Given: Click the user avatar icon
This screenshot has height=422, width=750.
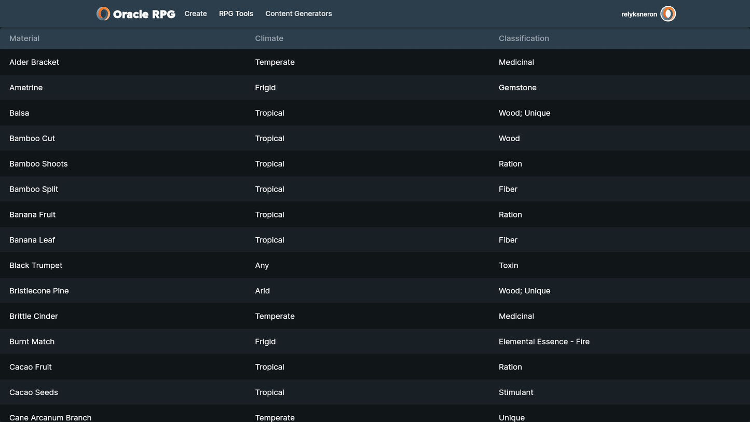Looking at the screenshot, I should tap(668, 14).
